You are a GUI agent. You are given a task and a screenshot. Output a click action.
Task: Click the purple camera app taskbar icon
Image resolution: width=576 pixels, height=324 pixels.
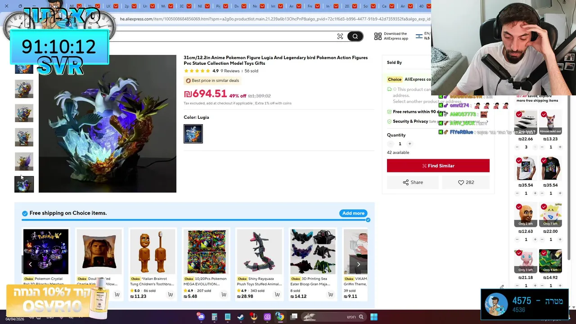267,317
